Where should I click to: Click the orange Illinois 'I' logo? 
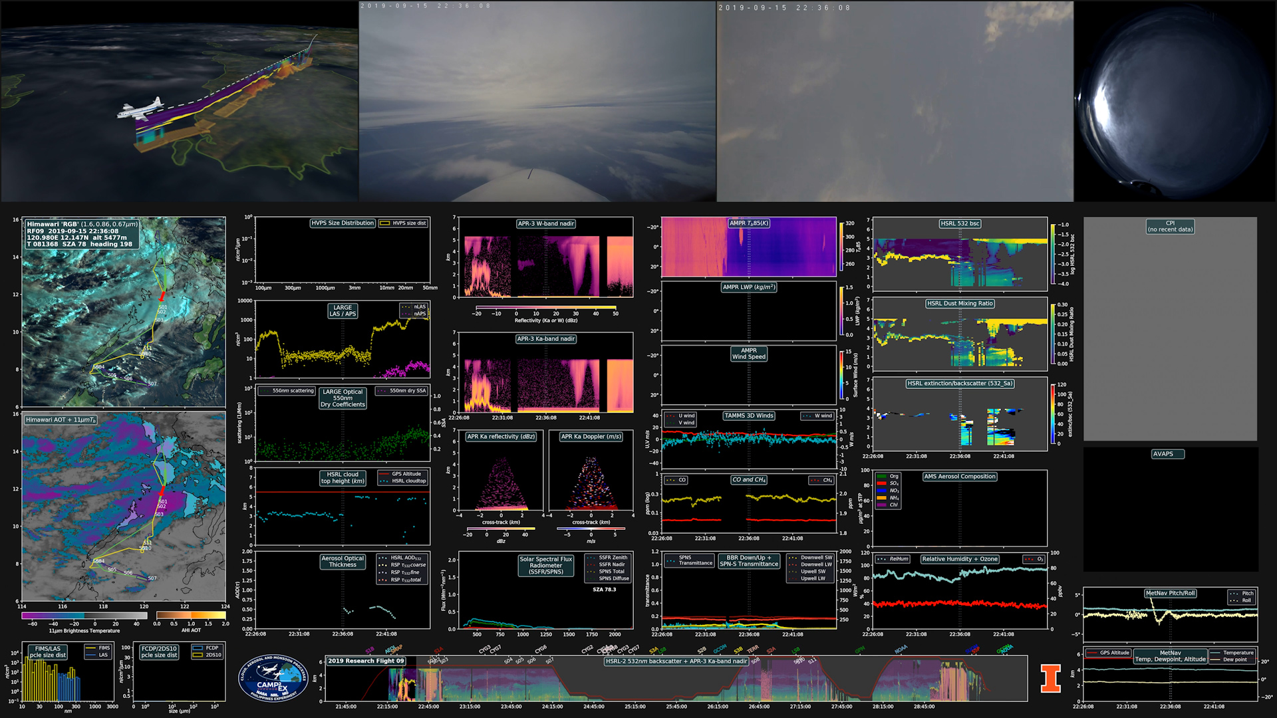pyautogui.click(x=1051, y=678)
